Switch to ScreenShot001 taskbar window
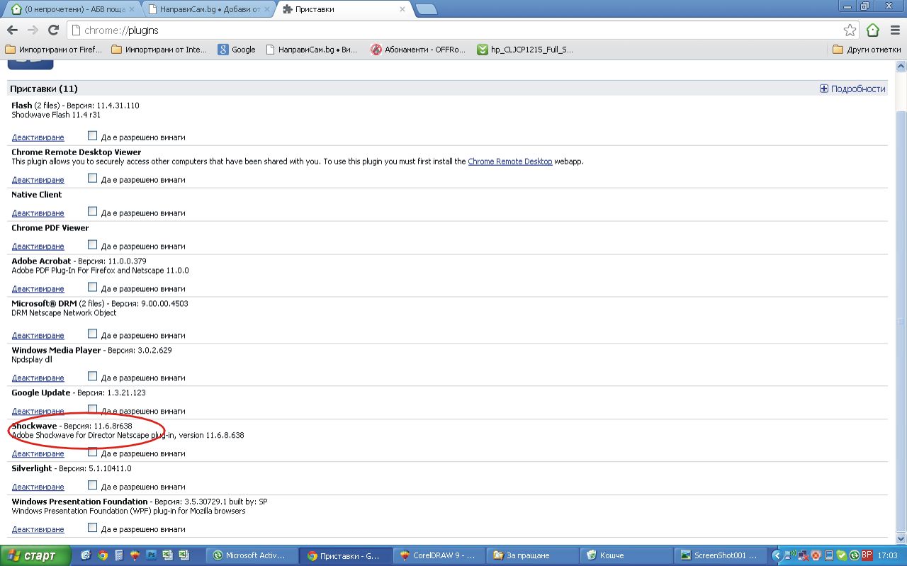Image resolution: width=907 pixels, height=566 pixels. click(719, 556)
